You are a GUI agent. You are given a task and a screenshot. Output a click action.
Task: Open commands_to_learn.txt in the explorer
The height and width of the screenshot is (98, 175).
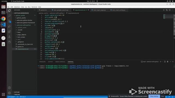pyautogui.click(x=25, y=44)
